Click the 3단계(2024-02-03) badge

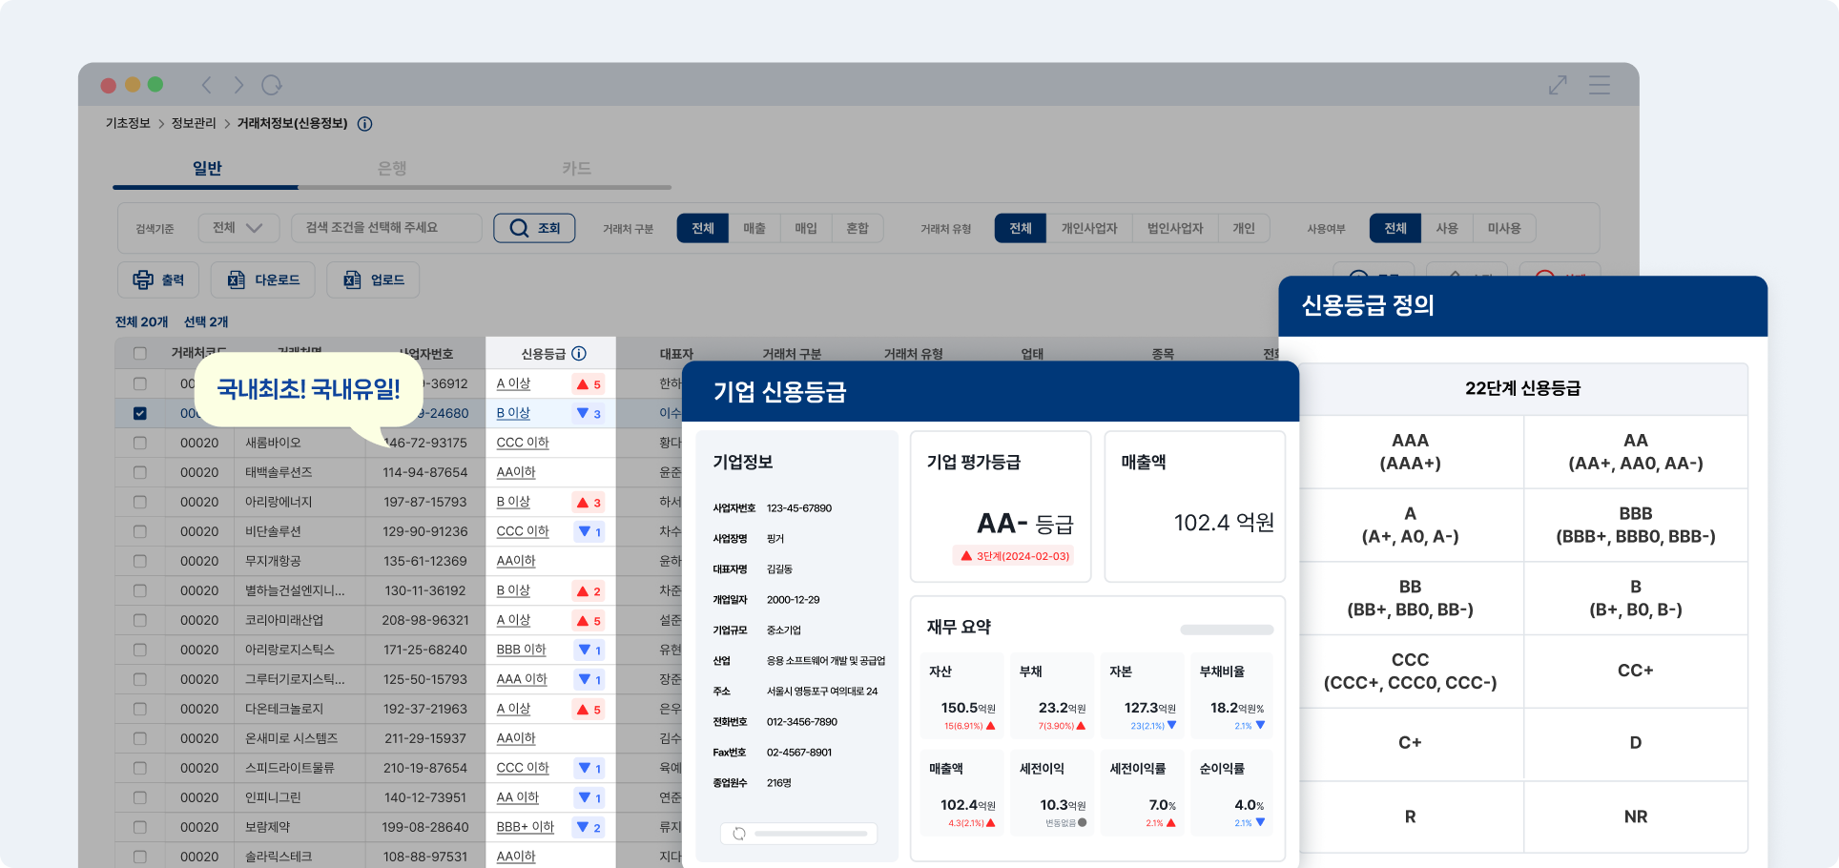1014,556
